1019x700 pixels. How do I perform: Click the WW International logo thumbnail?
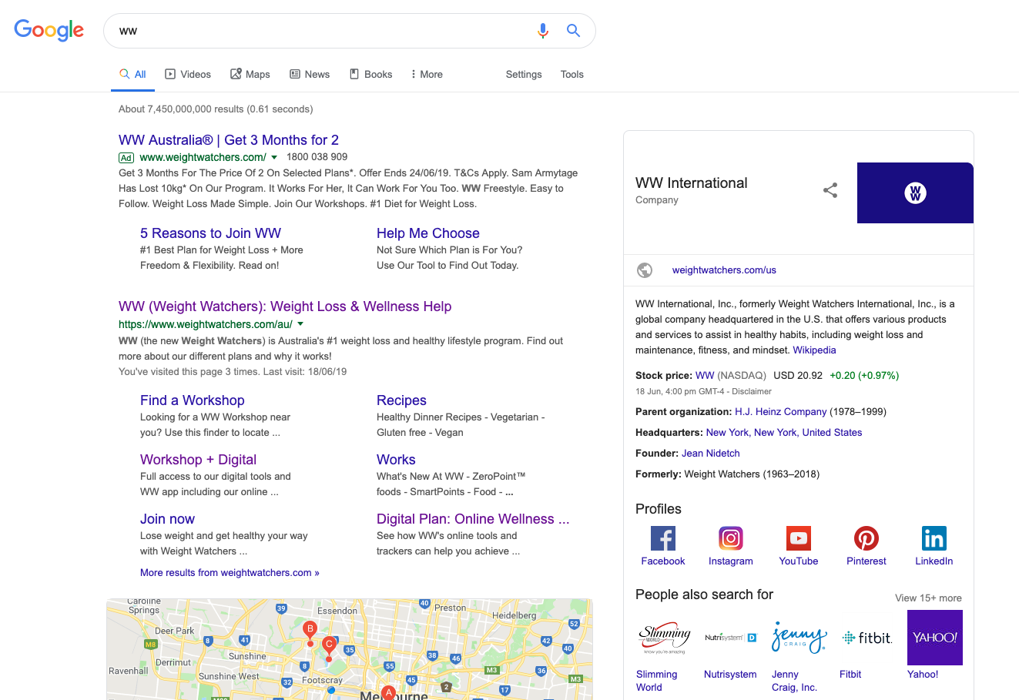coord(915,193)
